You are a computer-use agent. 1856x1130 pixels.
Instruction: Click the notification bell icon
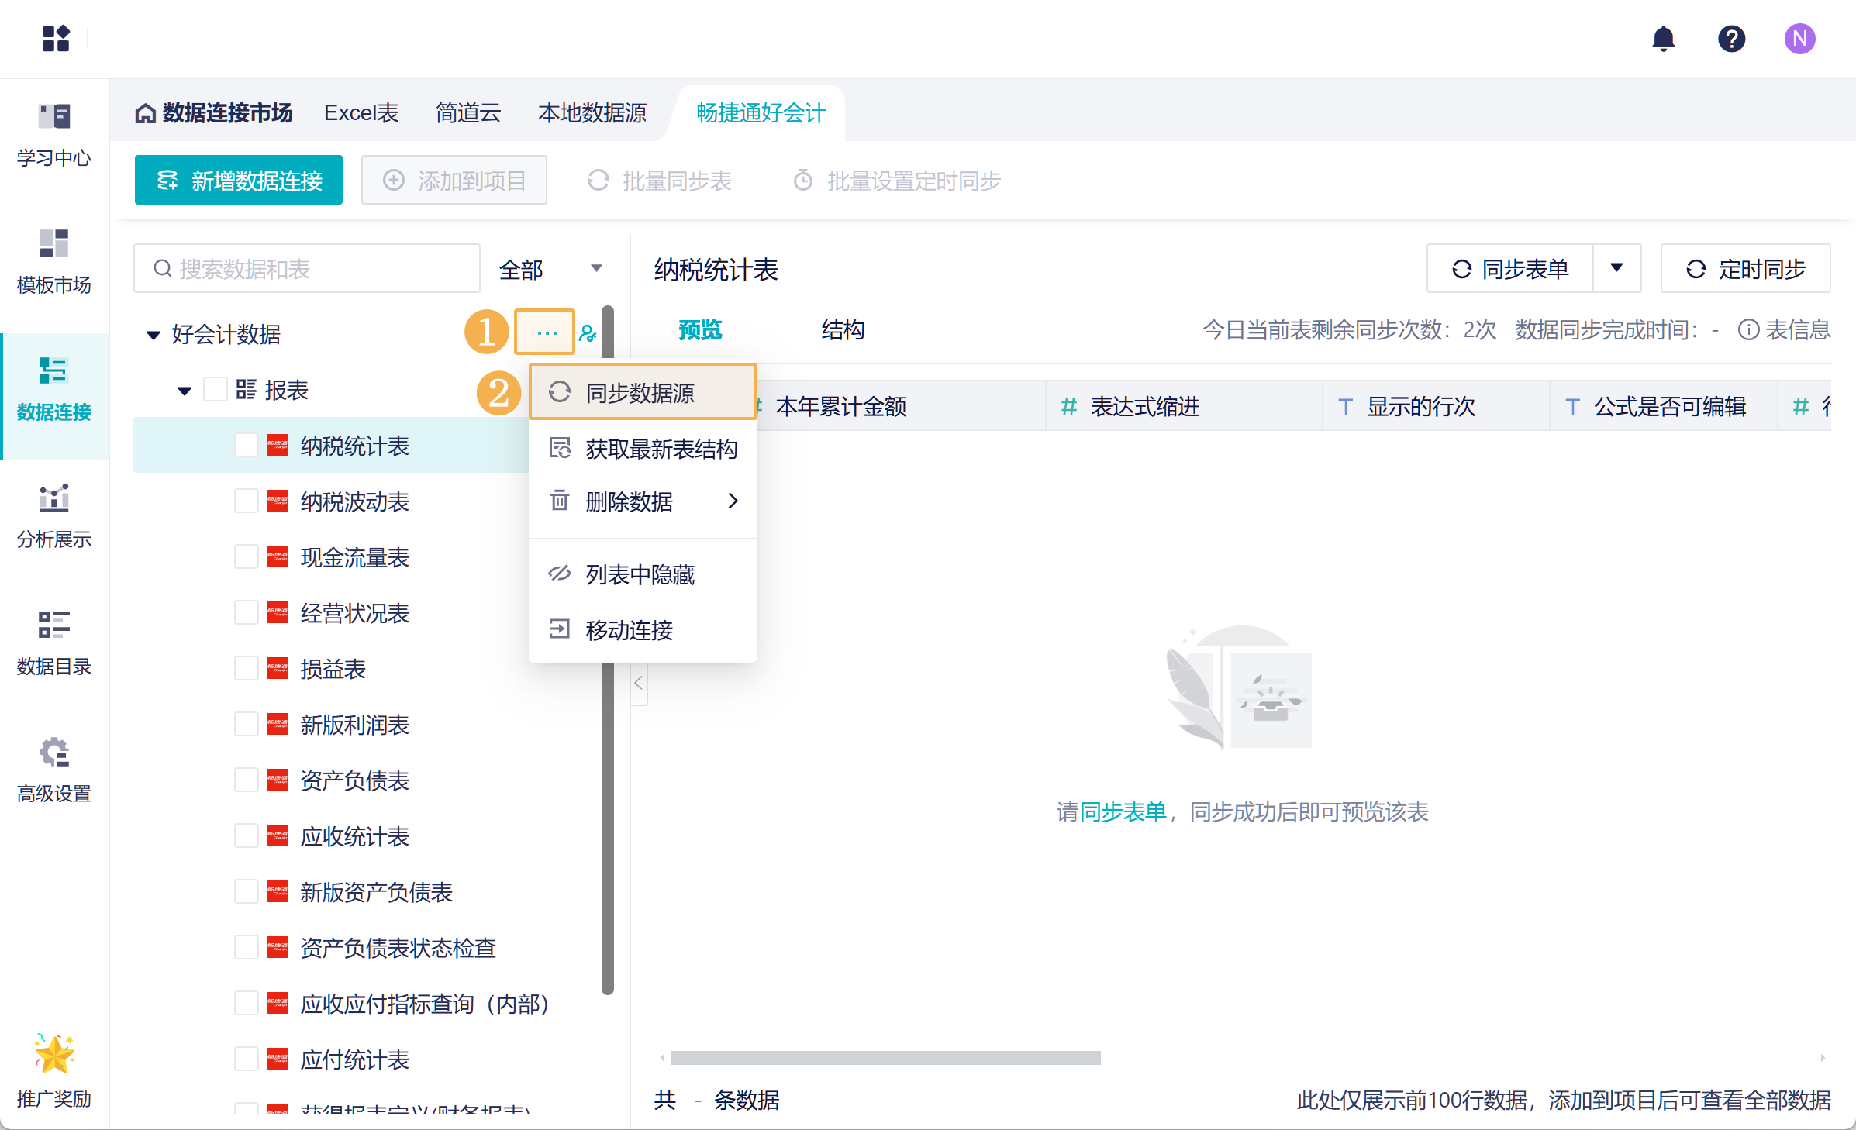point(1663,39)
